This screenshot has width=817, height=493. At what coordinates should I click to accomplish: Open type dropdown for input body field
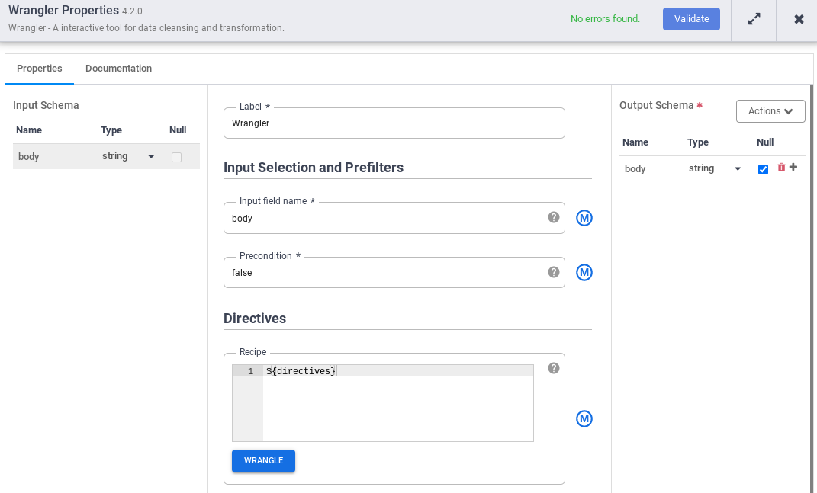(151, 156)
